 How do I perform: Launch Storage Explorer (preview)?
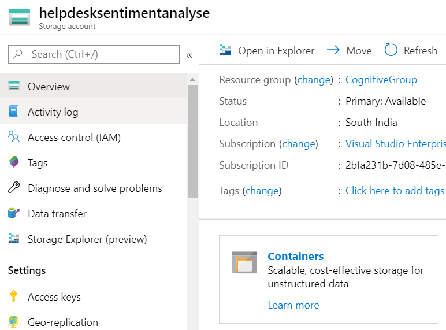click(x=93, y=239)
